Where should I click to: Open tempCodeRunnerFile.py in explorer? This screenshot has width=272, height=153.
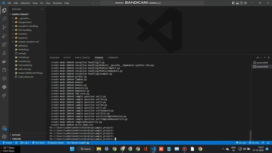[x=30, y=73]
